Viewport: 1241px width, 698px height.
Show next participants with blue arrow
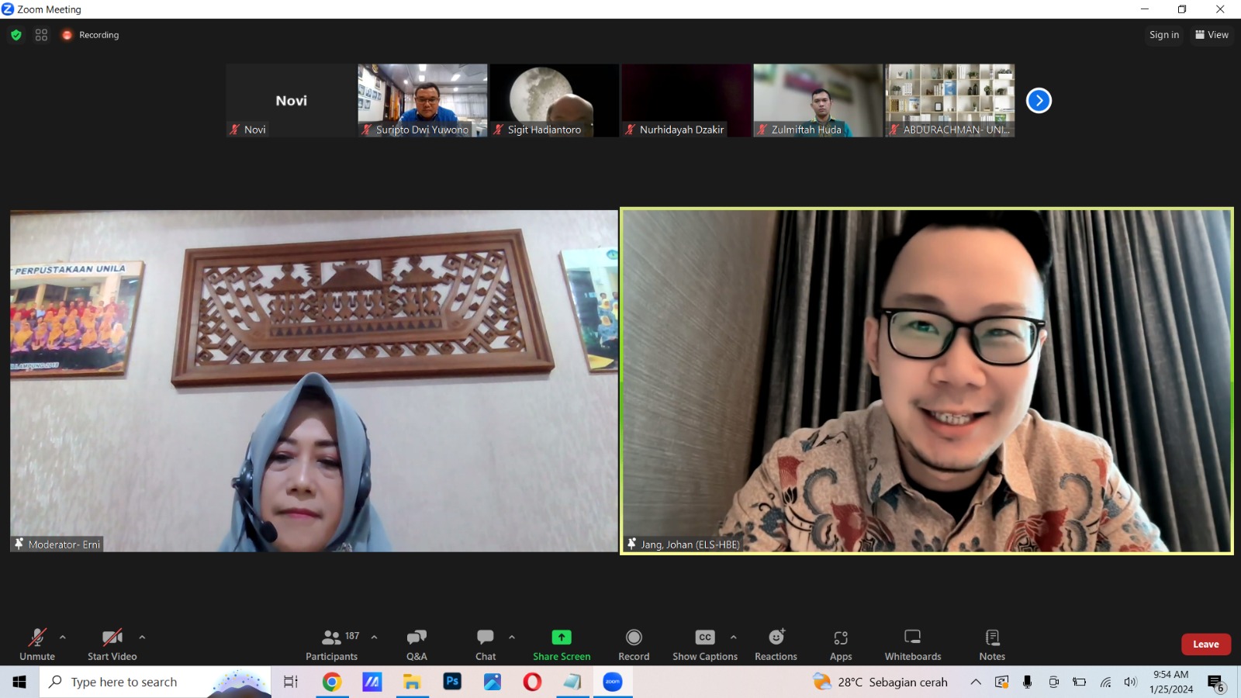tap(1039, 101)
